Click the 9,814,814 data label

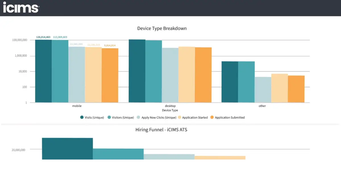click(x=110, y=45)
